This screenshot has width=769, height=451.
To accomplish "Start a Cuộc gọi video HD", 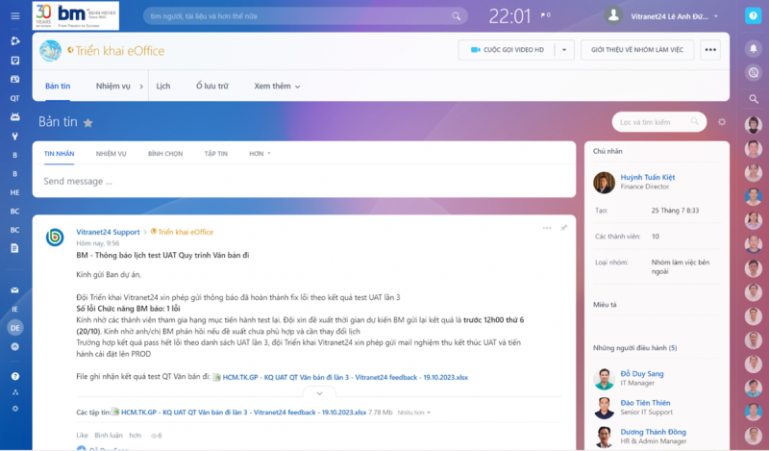I will click(x=507, y=50).
